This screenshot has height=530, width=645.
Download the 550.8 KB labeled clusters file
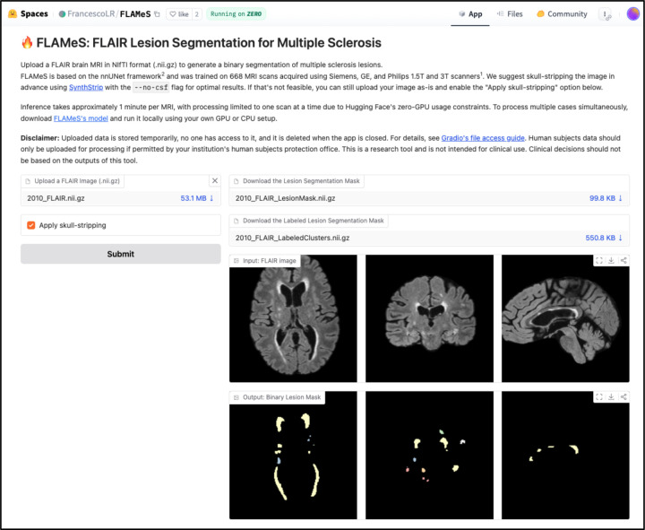(x=604, y=238)
